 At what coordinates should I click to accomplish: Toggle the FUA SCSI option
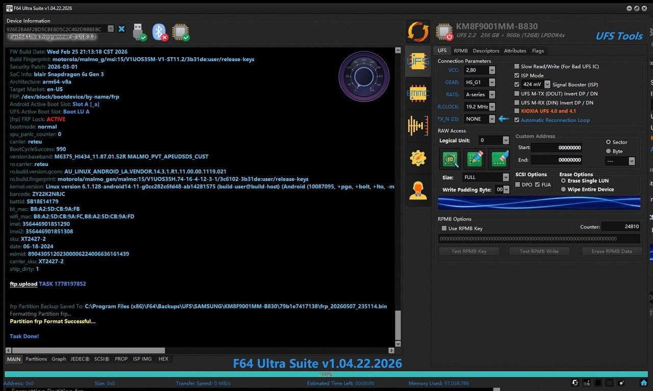click(537, 184)
